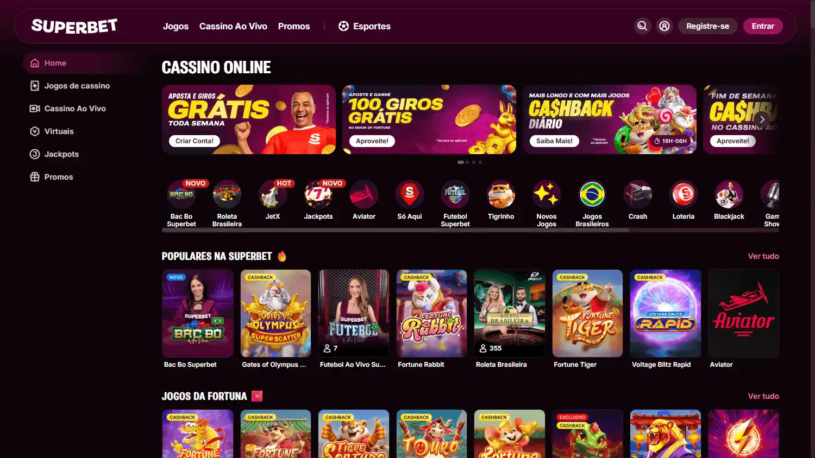The width and height of the screenshot is (815, 458).
Task: Open the Blackjack category icon
Action: tap(729, 194)
